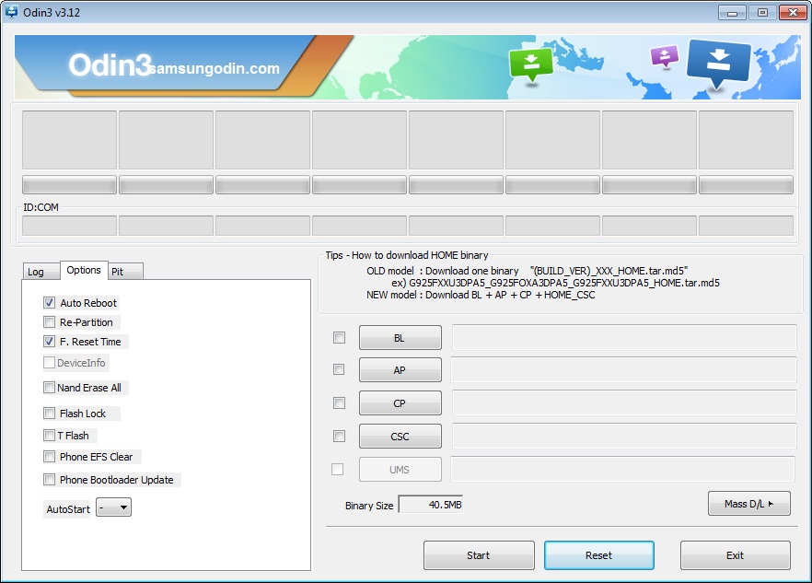Choose a modem file with CP button
The image size is (812, 583).
pyautogui.click(x=400, y=403)
